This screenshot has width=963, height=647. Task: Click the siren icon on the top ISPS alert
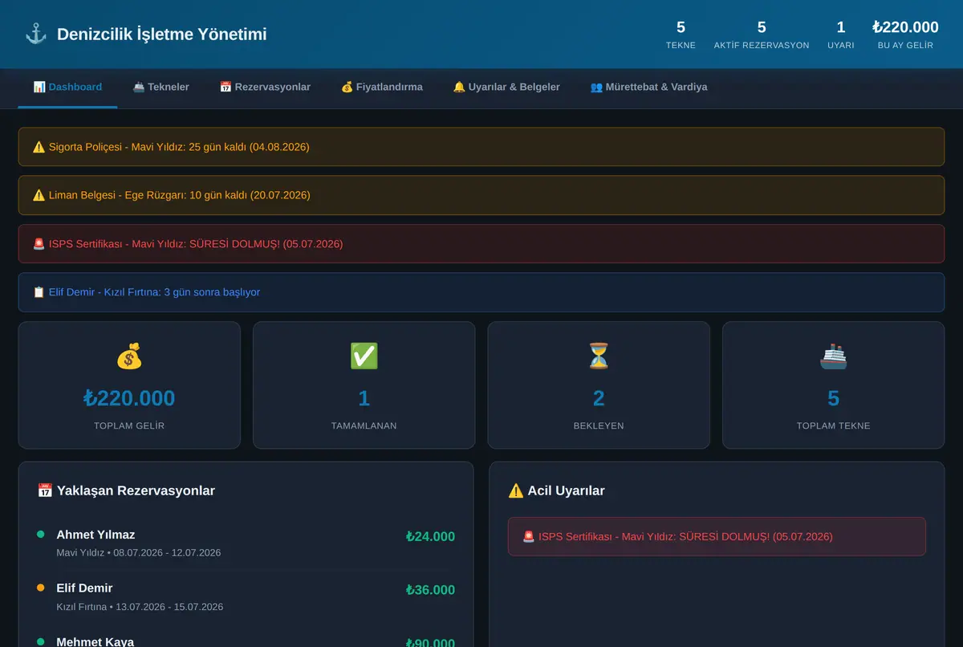[39, 243]
